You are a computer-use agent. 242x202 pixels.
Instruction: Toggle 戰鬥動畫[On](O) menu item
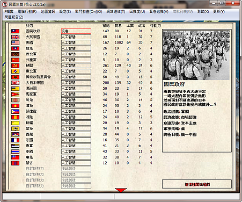[89, 12]
